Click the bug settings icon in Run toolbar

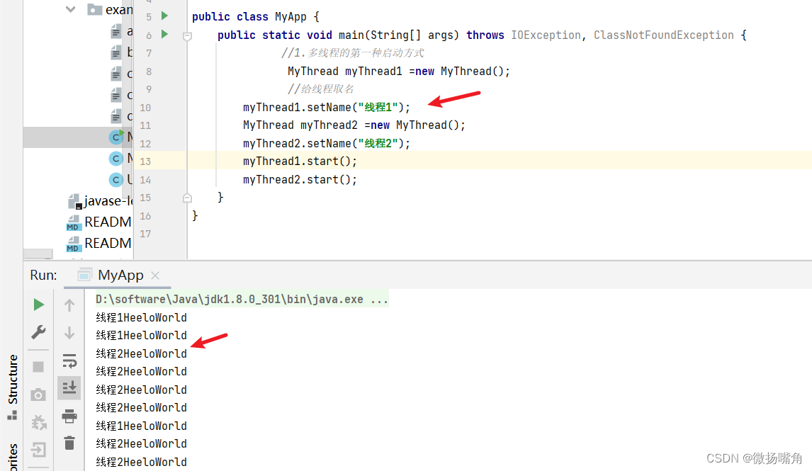[38, 422]
